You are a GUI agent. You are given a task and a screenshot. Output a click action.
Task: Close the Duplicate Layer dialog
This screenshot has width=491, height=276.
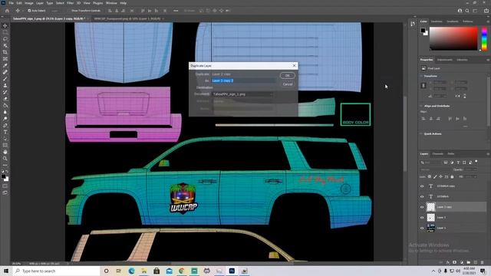click(294, 66)
